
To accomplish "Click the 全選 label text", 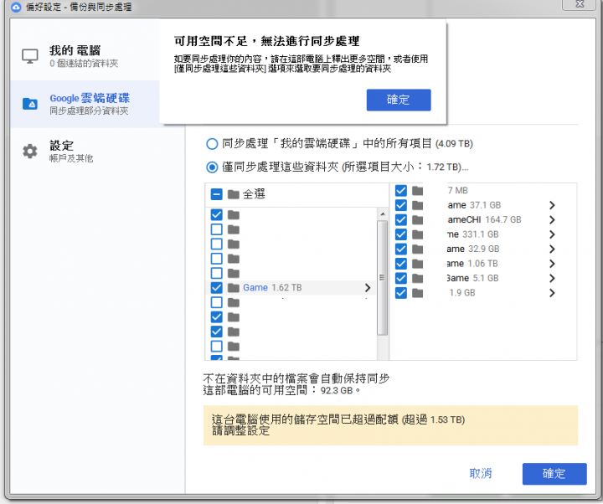I will click(254, 194).
